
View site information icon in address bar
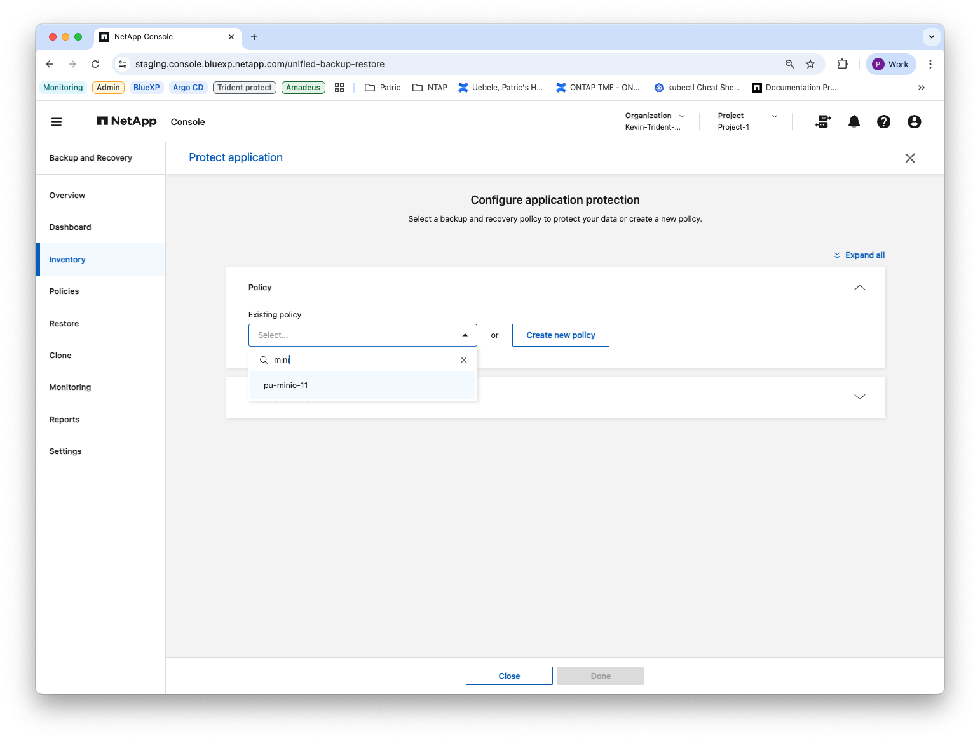tap(123, 64)
